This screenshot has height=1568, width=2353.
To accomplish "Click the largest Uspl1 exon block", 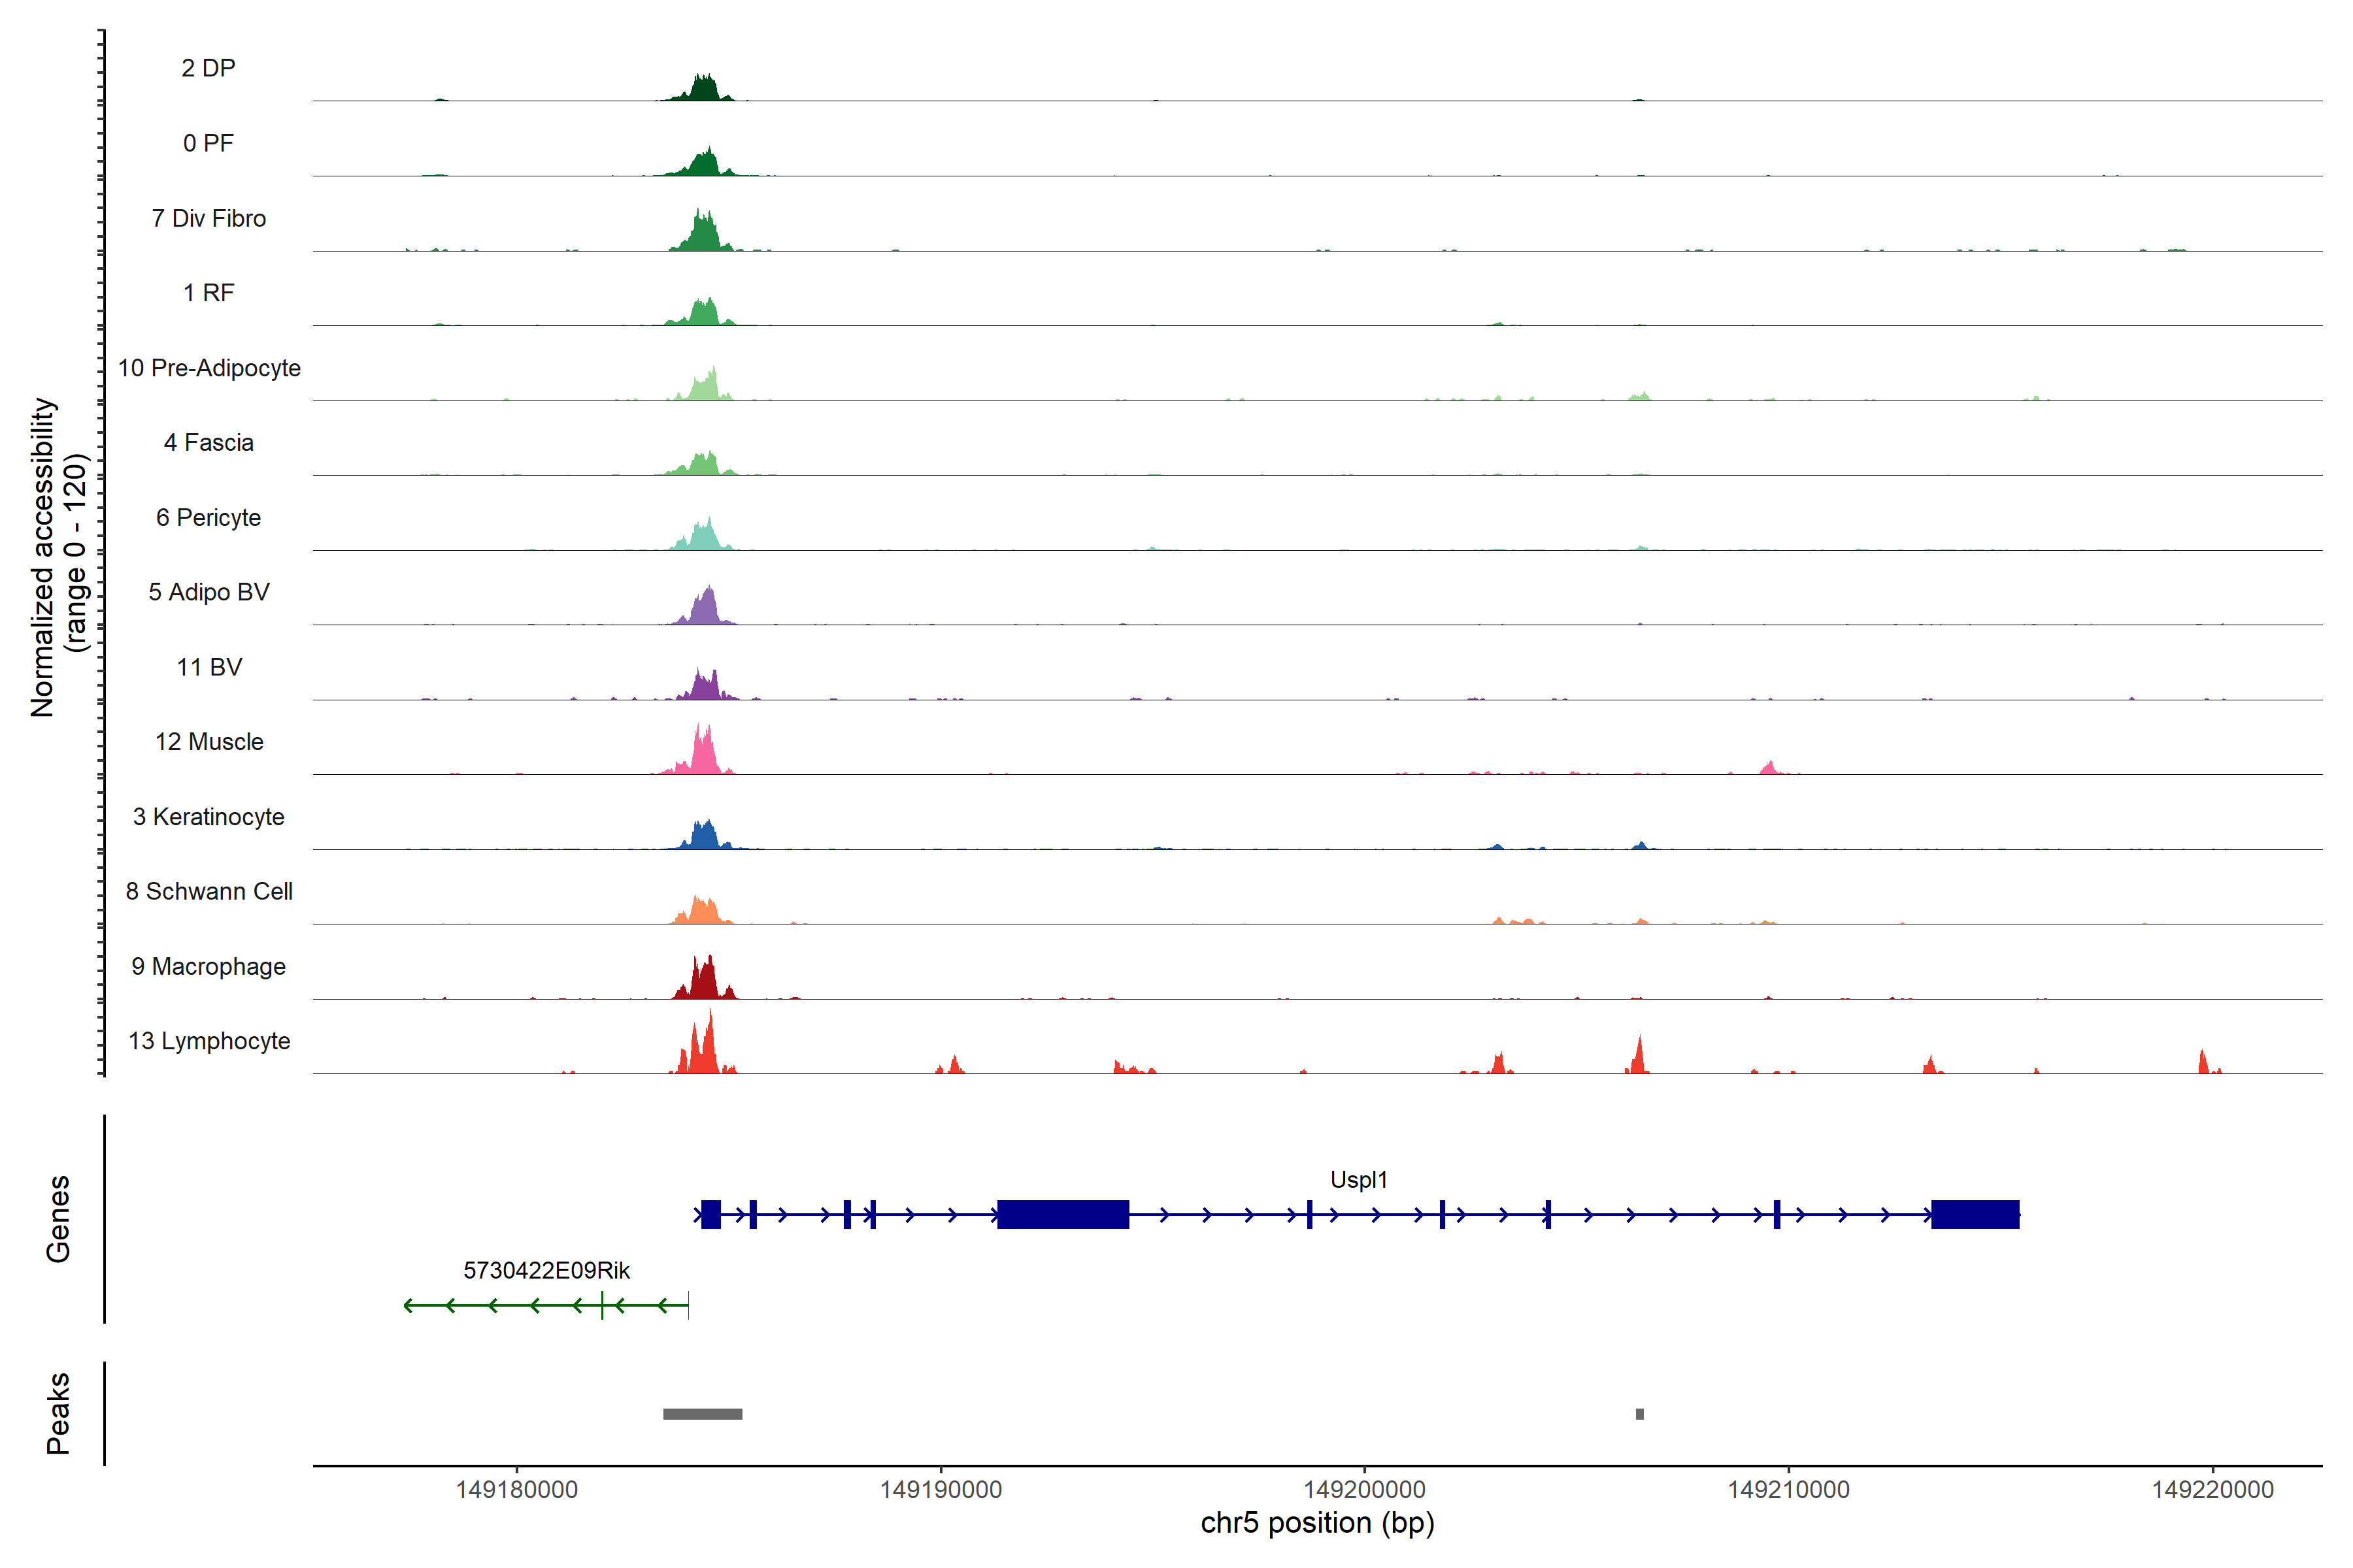I will point(1063,1214).
